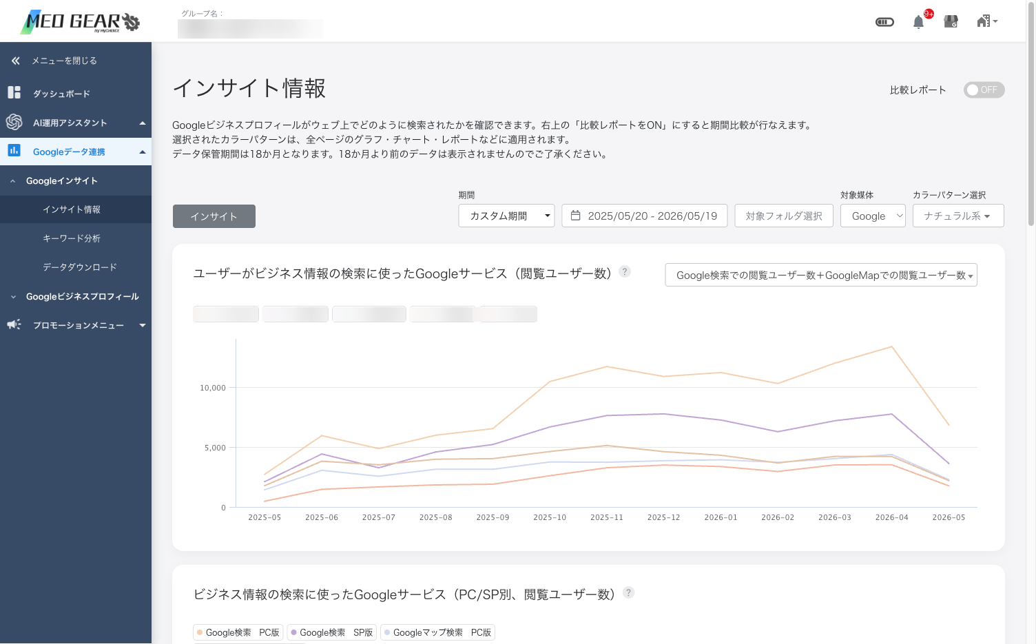Select Googleデータ連携 menu label
This screenshot has height=644, width=1036.
pos(69,152)
